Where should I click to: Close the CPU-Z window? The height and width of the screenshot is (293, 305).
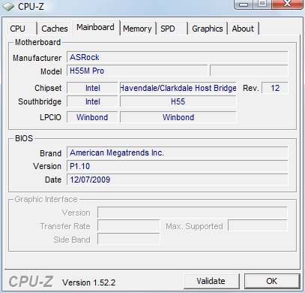[x=287, y=5]
